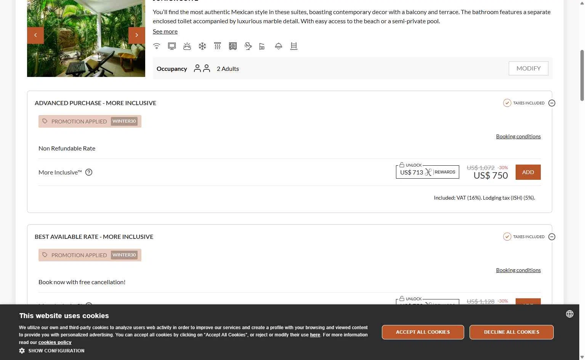Open Advanced Purchase Booking conditions

click(518, 136)
